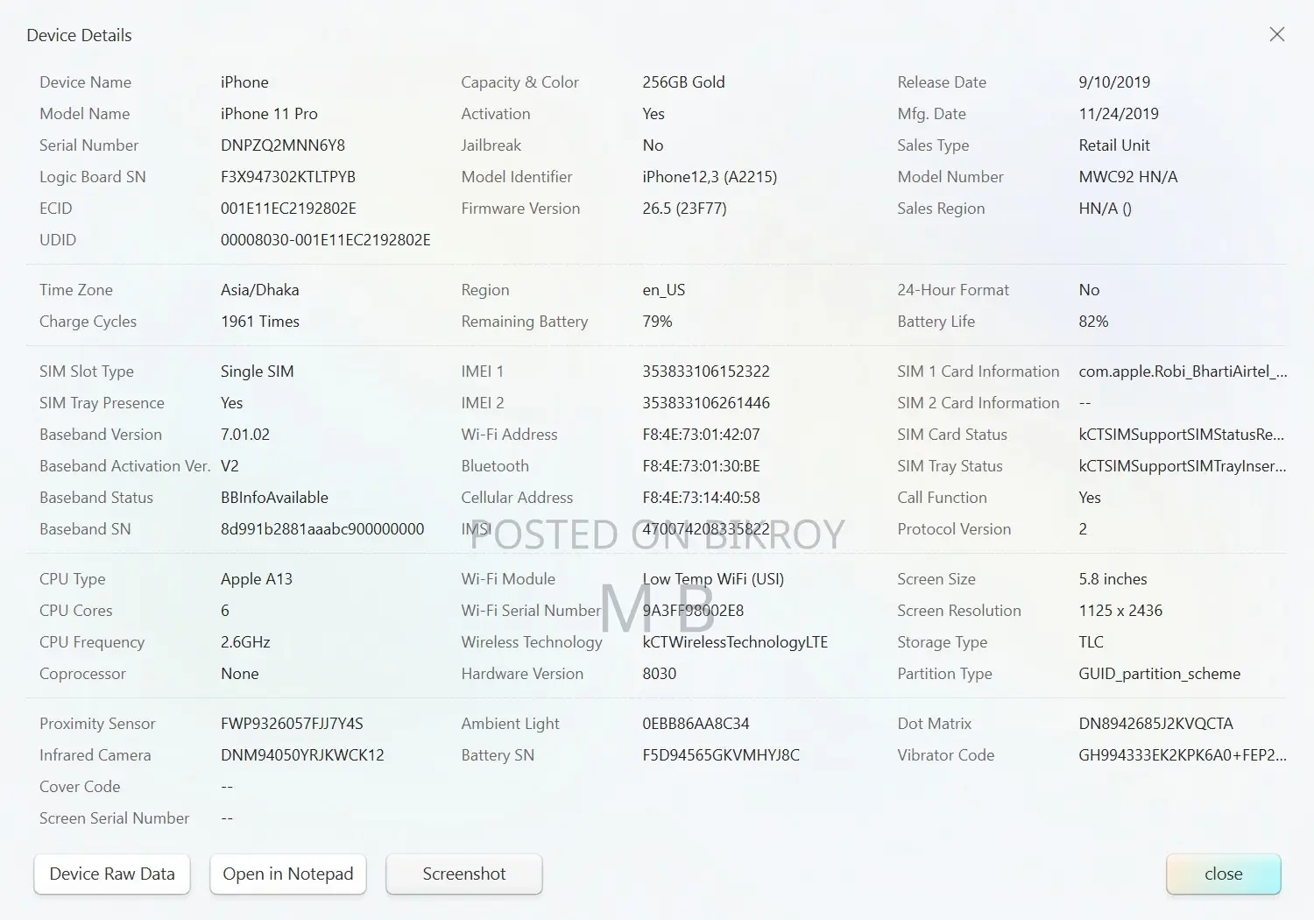This screenshot has height=920, width=1314.
Task: Close the Device Details dialog with X
Action: (x=1277, y=34)
